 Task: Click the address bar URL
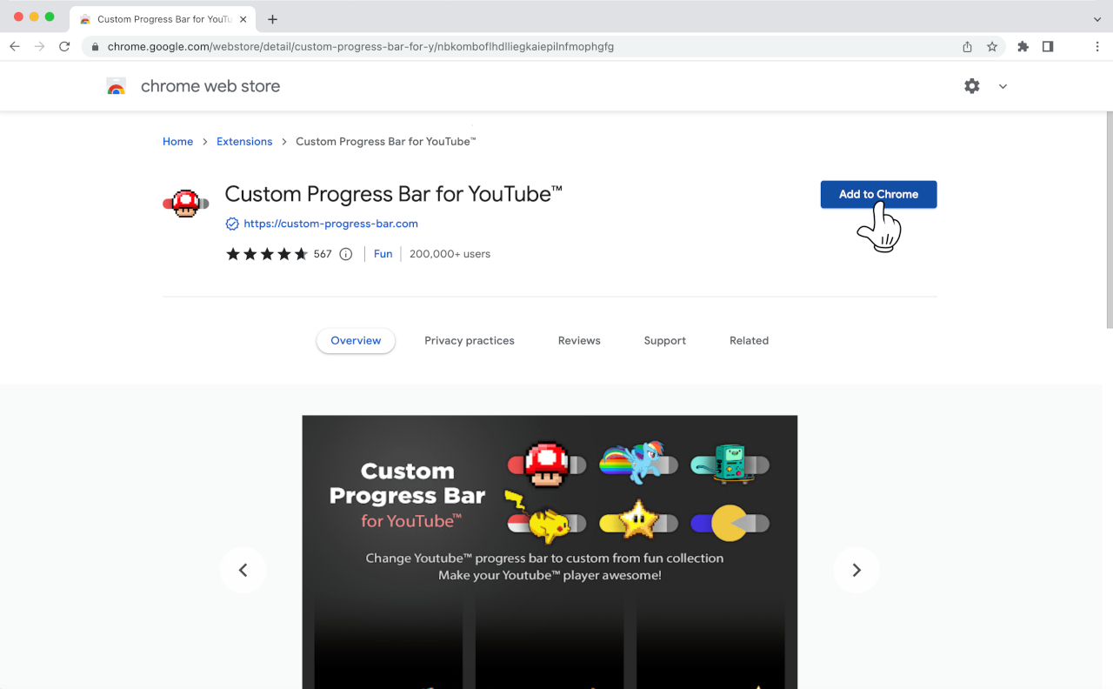click(361, 47)
